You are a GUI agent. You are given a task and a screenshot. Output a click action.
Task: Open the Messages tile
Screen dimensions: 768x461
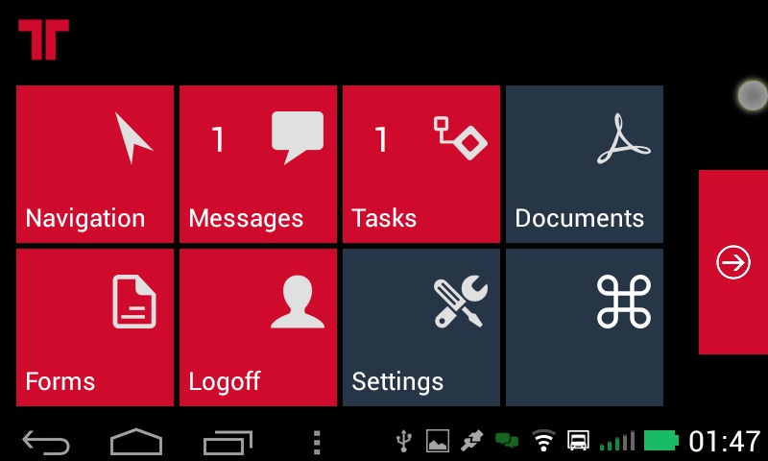coord(258,164)
